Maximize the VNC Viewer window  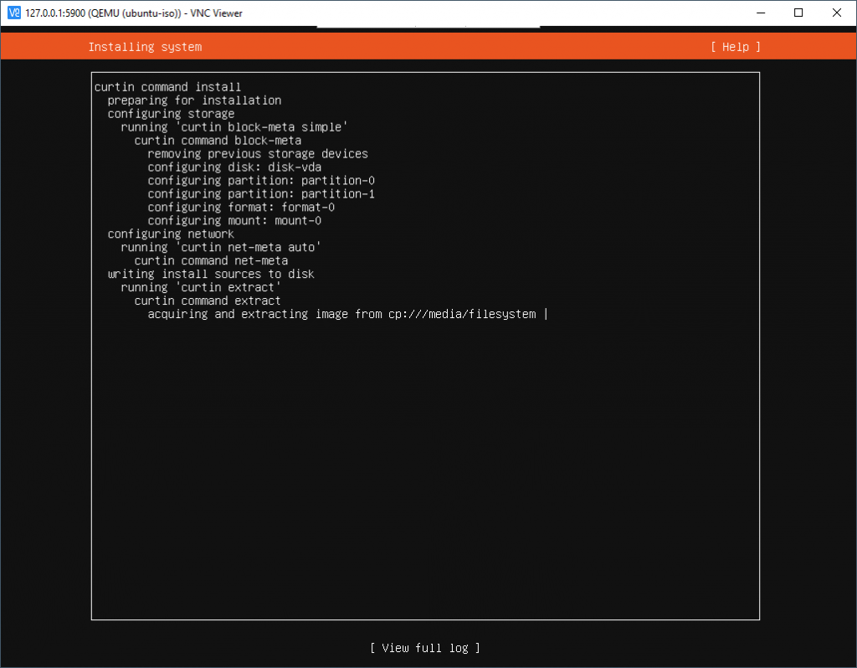(798, 13)
